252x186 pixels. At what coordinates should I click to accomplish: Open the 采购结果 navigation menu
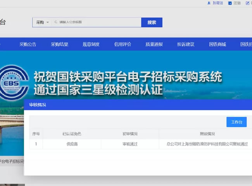[x=59, y=44]
